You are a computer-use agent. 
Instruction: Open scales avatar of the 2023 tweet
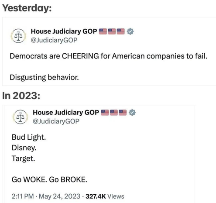[x=21, y=117]
